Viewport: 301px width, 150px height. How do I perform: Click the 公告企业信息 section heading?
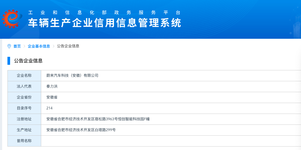28,61
